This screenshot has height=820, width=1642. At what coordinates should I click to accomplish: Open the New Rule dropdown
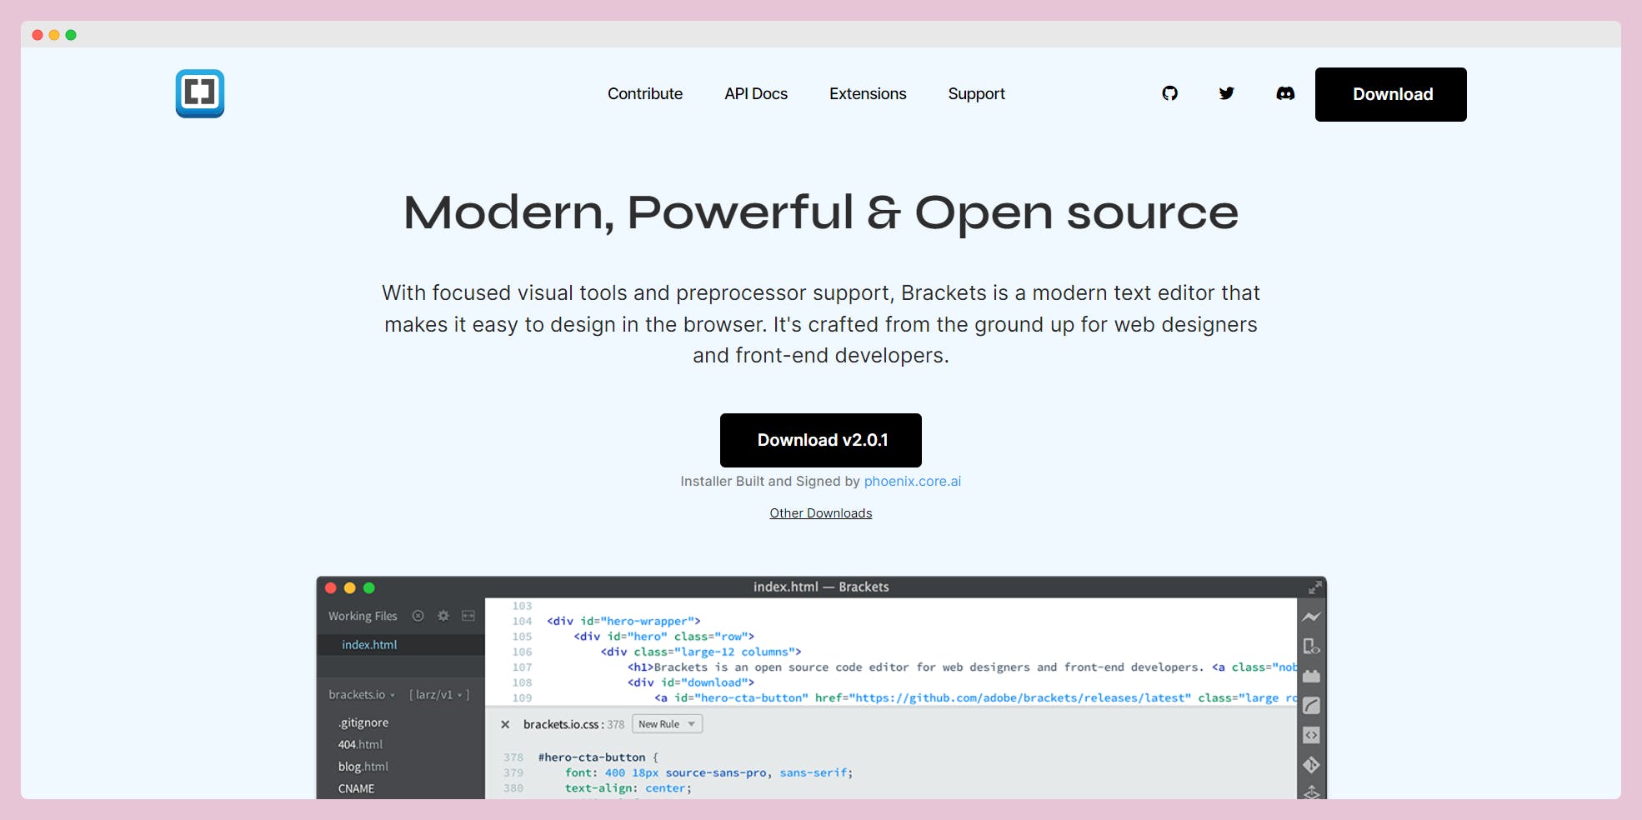tap(667, 724)
